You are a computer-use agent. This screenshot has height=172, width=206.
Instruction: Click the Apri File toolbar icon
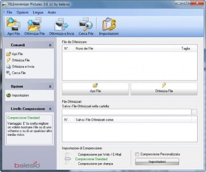pos(13,27)
